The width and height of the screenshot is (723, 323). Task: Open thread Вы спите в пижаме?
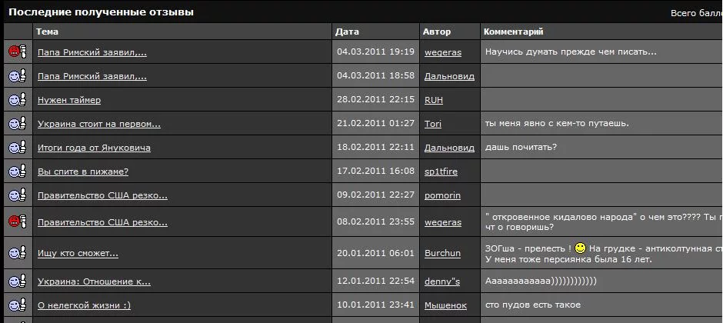(83, 171)
